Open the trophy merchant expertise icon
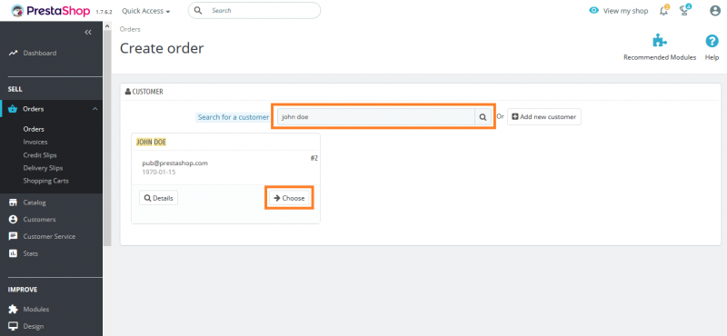Screen dimensions: 727x336 pyautogui.click(x=684, y=11)
